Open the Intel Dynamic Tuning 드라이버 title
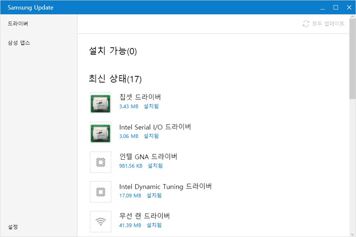 (165, 186)
